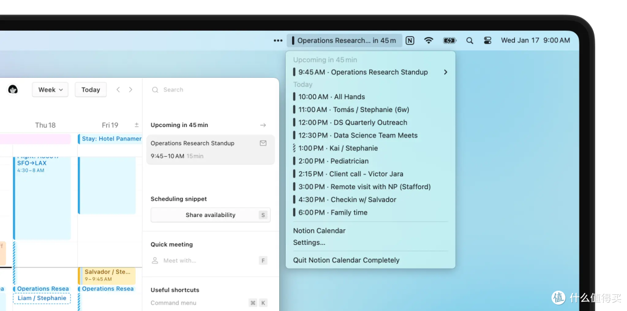This screenshot has height=311, width=627.
Task: Click the person icon beside Meet with
Action: tap(155, 261)
